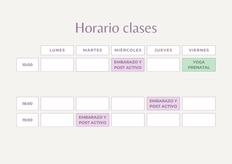Select green Yoga Prenatal cell
232x164 pixels.
click(199, 65)
